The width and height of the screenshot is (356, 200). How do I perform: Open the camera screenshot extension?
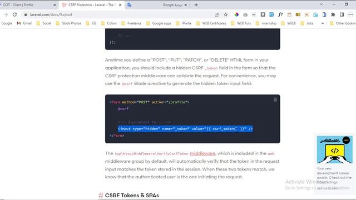pos(245,14)
